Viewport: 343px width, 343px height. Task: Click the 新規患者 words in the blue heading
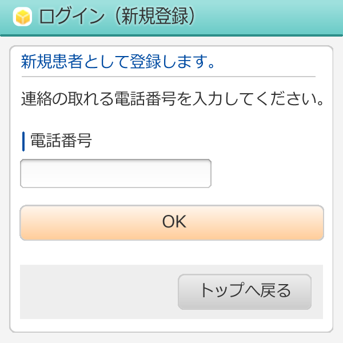pos(51,62)
